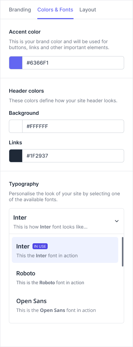This screenshot has width=133, height=347.
Task: Click the IN USE badge
Action: point(40,246)
